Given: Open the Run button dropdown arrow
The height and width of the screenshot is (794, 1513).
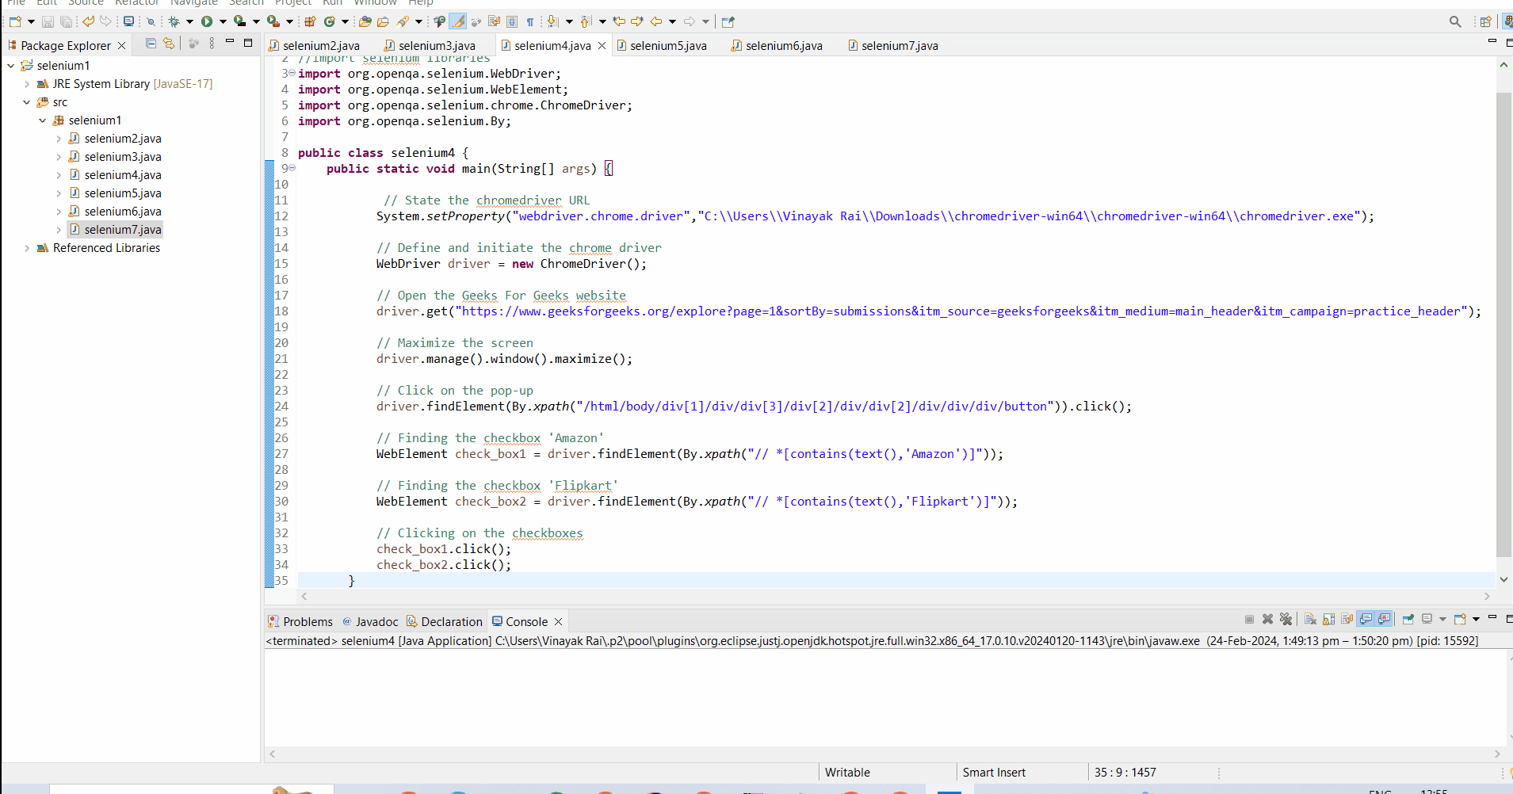Looking at the screenshot, I should 223,21.
